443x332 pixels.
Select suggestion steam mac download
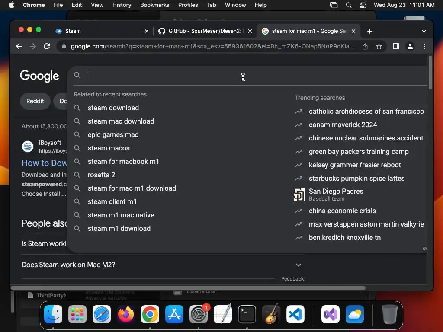pyautogui.click(x=121, y=121)
